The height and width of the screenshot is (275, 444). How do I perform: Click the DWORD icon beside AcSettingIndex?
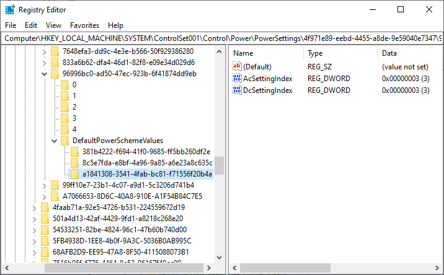[x=237, y=79]
